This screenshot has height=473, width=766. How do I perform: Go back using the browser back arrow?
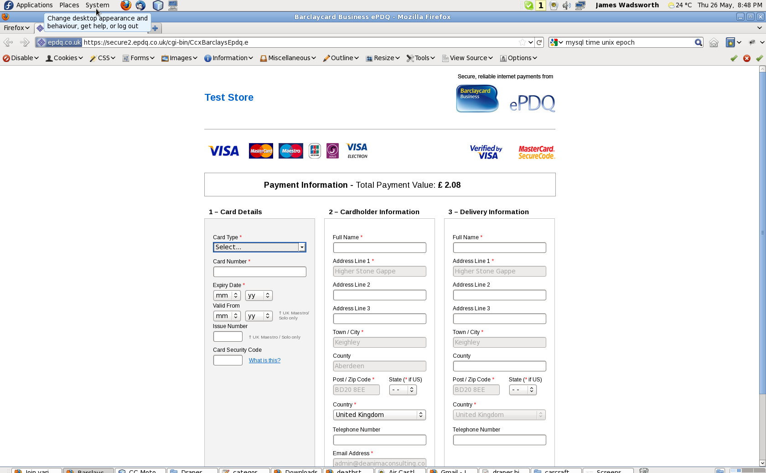click(x=8, y=42)
